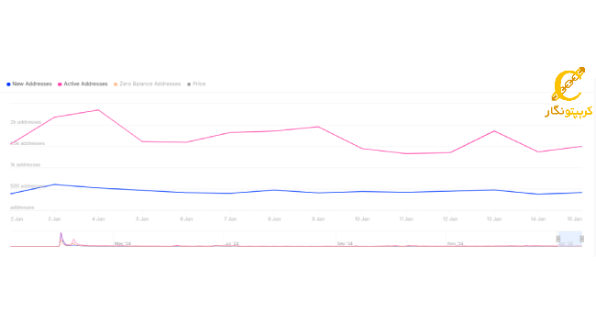
Task: Enable the Price series in legend
Action: [x=199, y=84]
